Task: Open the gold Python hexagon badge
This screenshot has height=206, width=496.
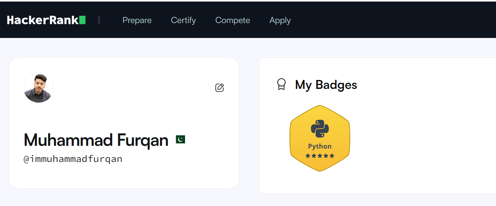Action: point(320,138)
